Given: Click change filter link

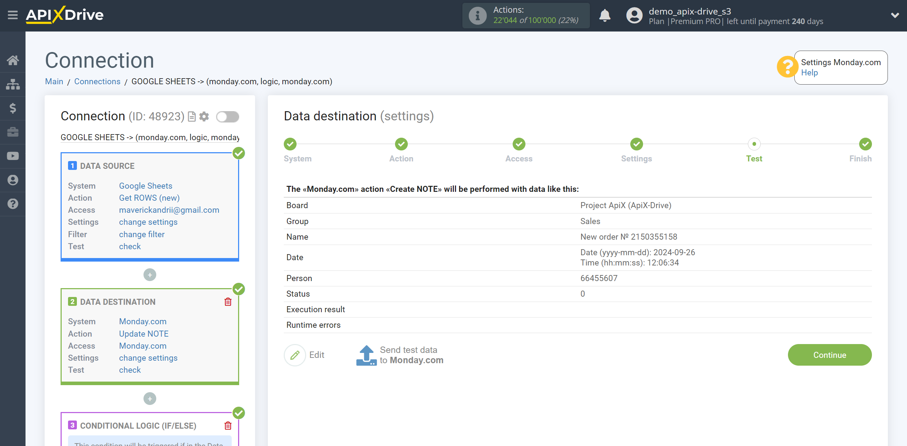Looking at the screenshot, I should 142,234.
